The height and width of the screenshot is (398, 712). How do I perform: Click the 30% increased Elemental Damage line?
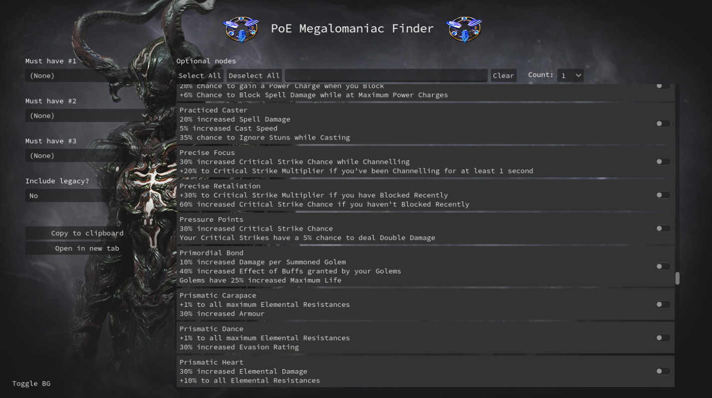click(x=243, y=371)
